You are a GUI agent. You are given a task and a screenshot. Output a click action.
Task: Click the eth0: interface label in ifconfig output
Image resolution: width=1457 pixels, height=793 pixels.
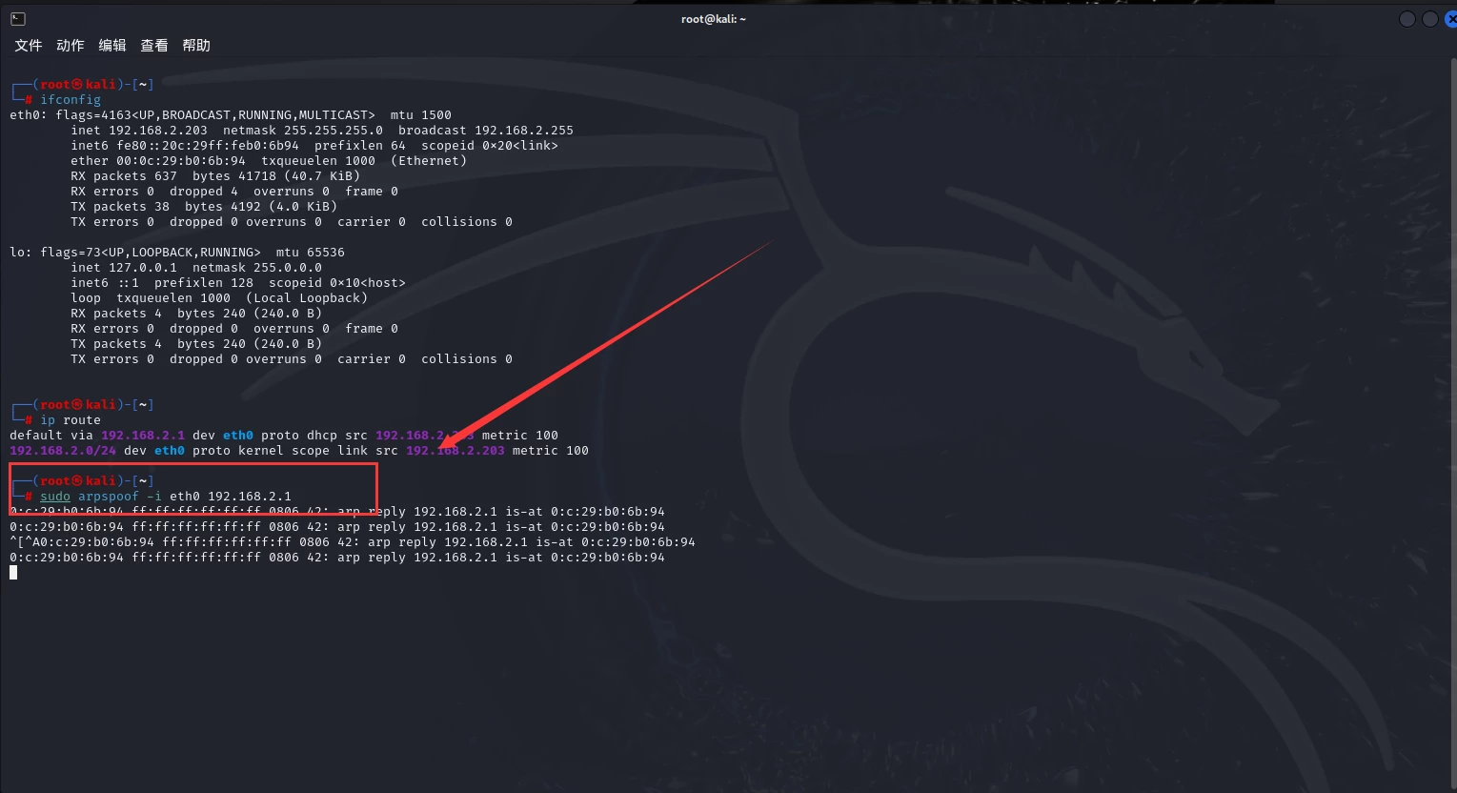click(29, 115)
